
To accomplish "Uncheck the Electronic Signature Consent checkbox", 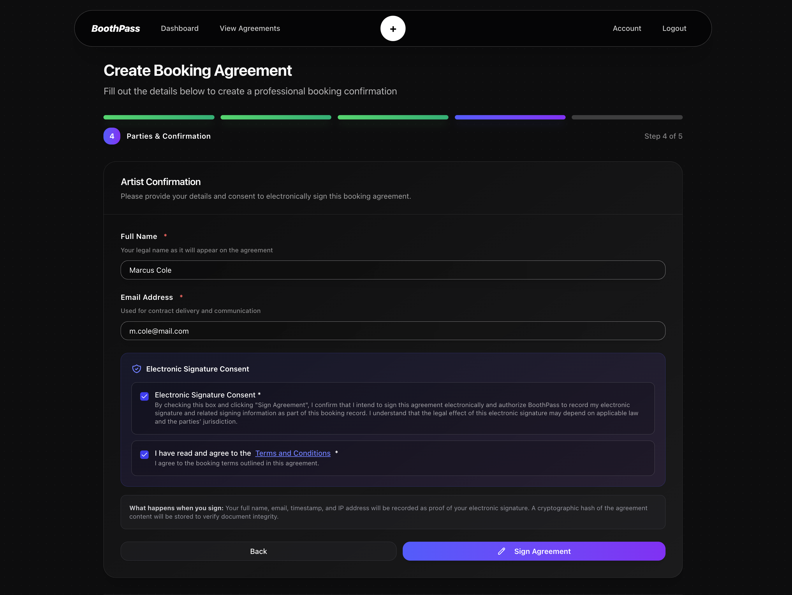I will [x=144, y=396].
